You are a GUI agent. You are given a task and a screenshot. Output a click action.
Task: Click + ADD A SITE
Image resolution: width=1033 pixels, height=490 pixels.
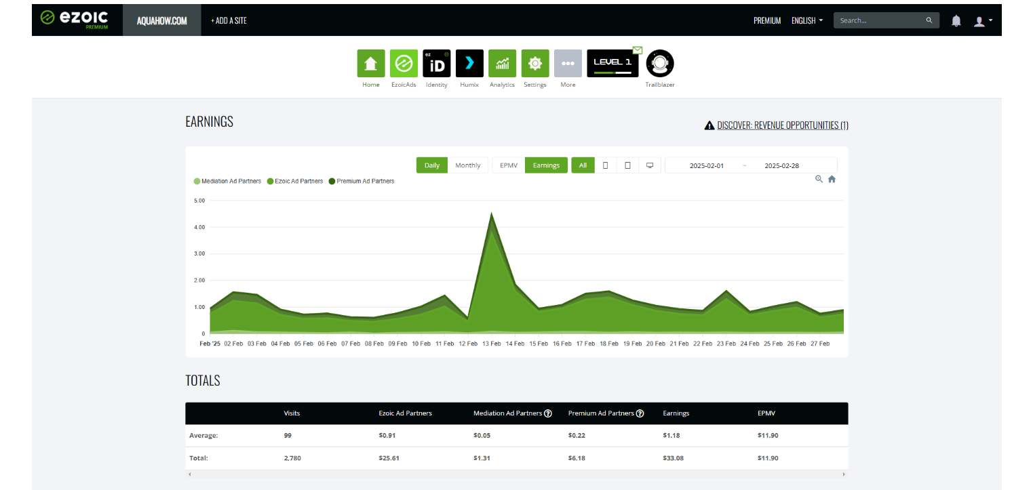click(229, 20)
